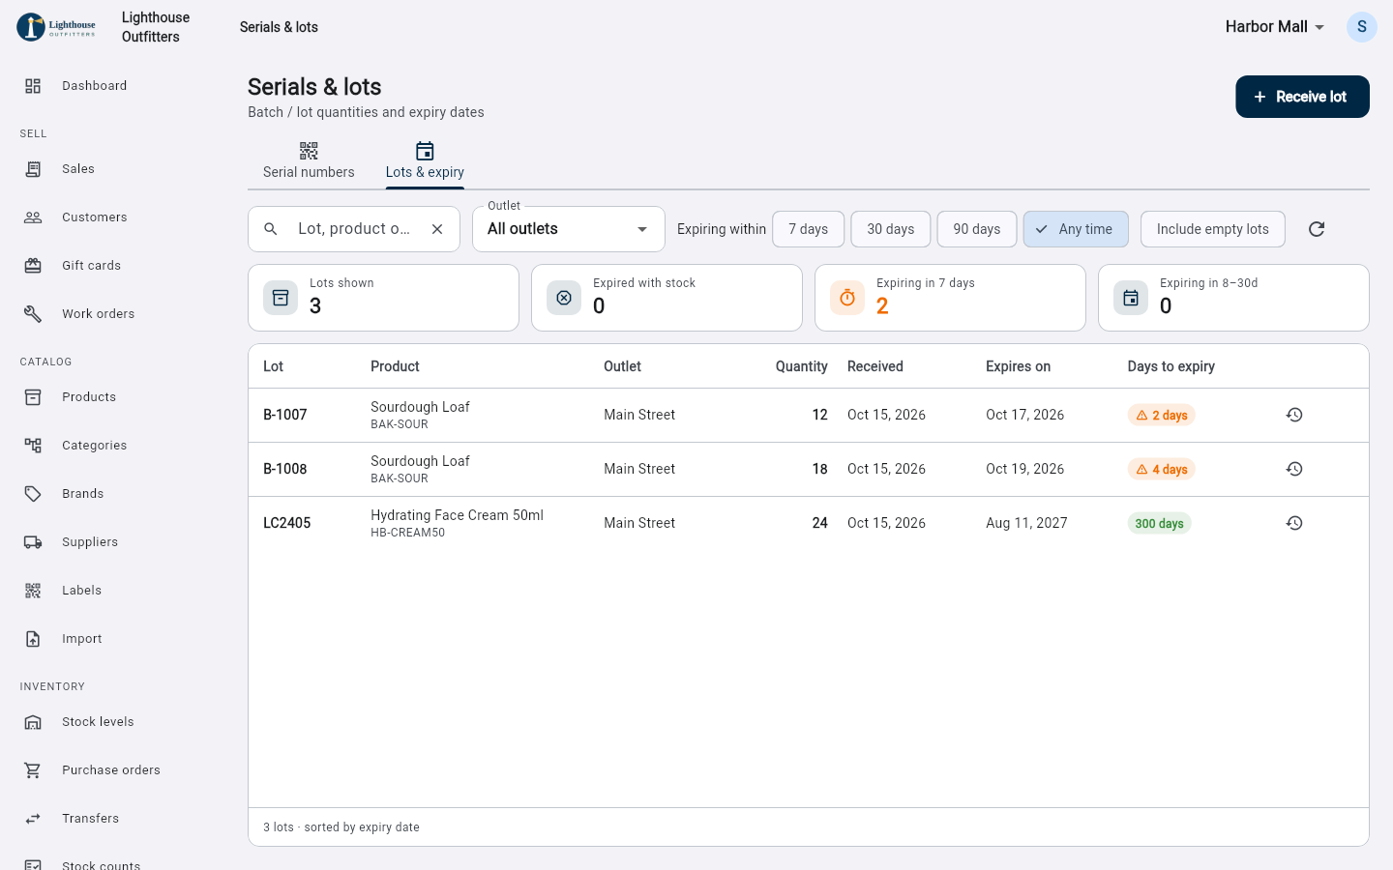This screenshot has width=1393, height=870.
Task: Open Purchase orders cart icon
Action: (33, 770)
